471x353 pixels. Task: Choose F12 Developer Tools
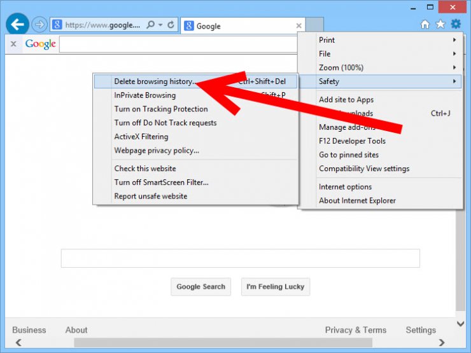click(380, 141)
